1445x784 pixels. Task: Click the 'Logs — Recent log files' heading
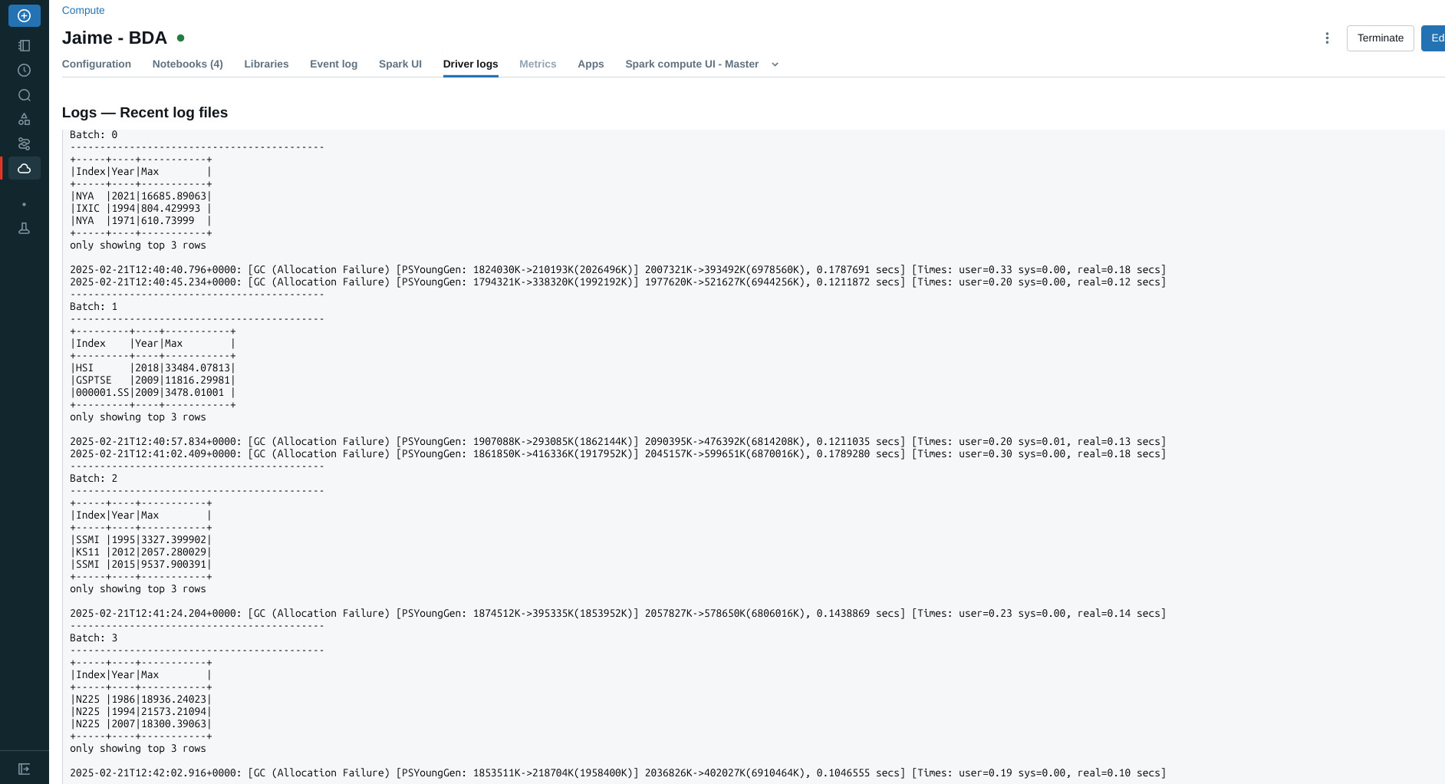[x=145, y=112]
